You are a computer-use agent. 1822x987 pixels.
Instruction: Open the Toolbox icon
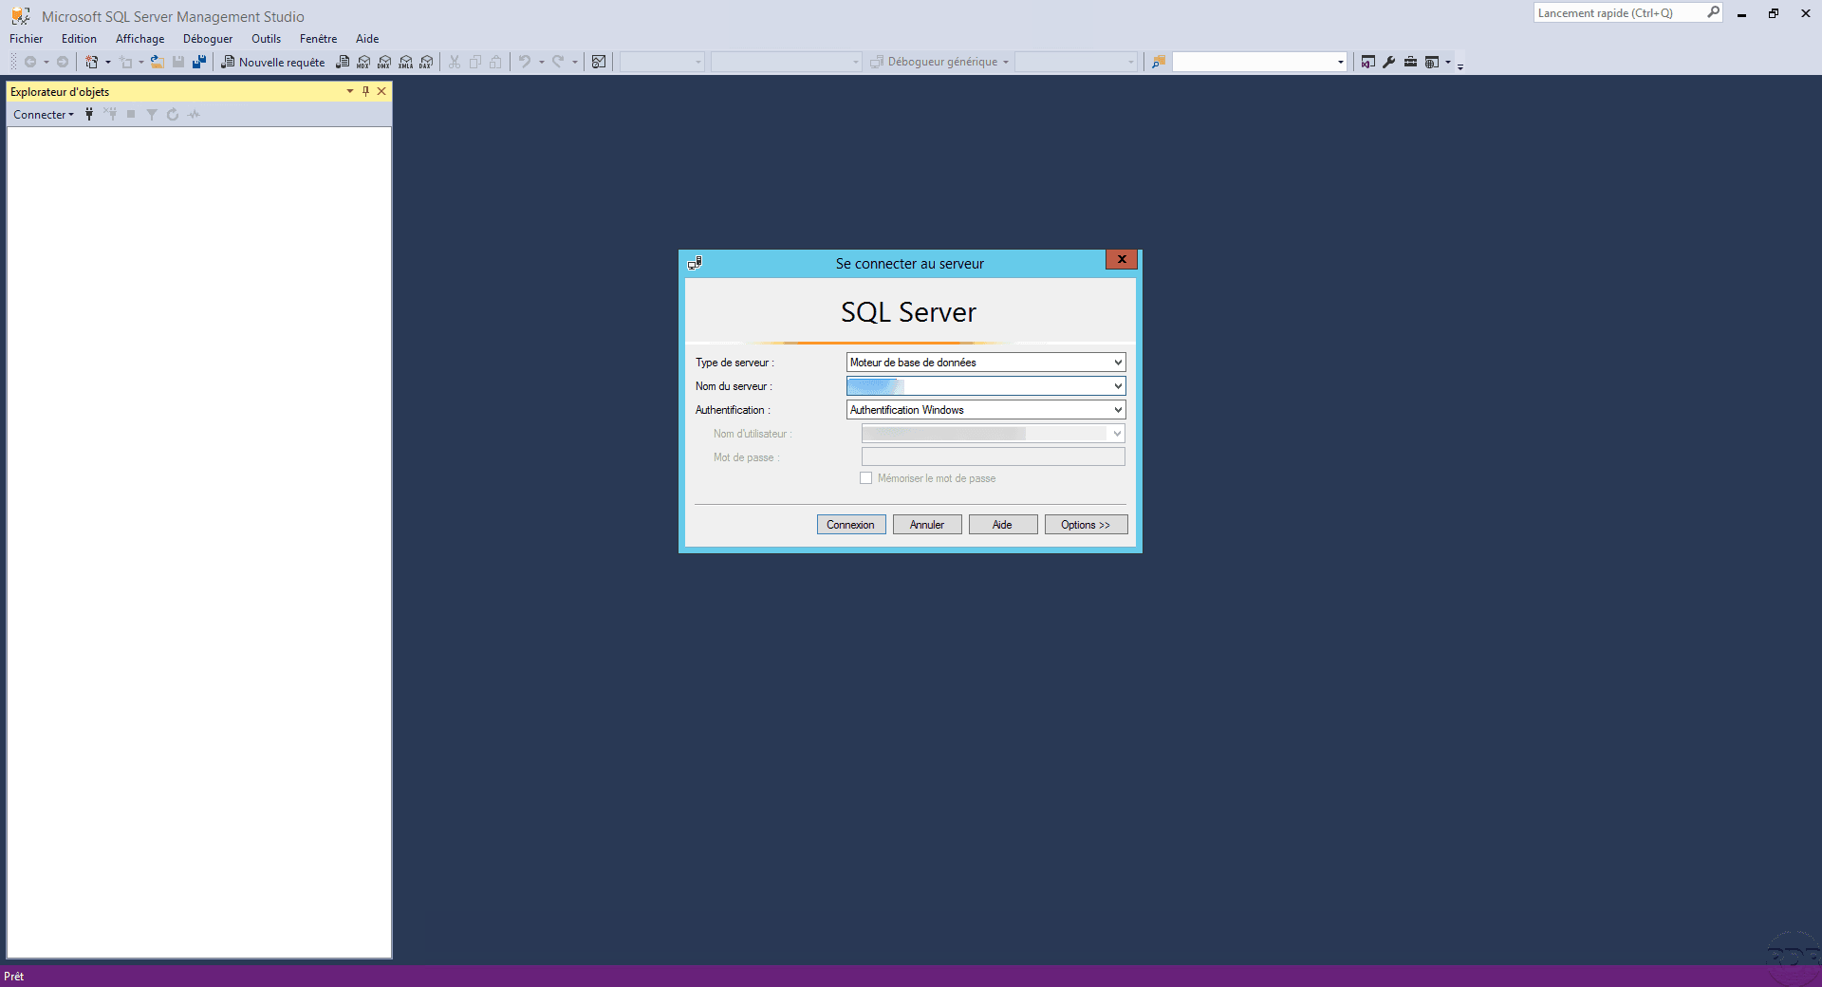(x=1411, y=62)
